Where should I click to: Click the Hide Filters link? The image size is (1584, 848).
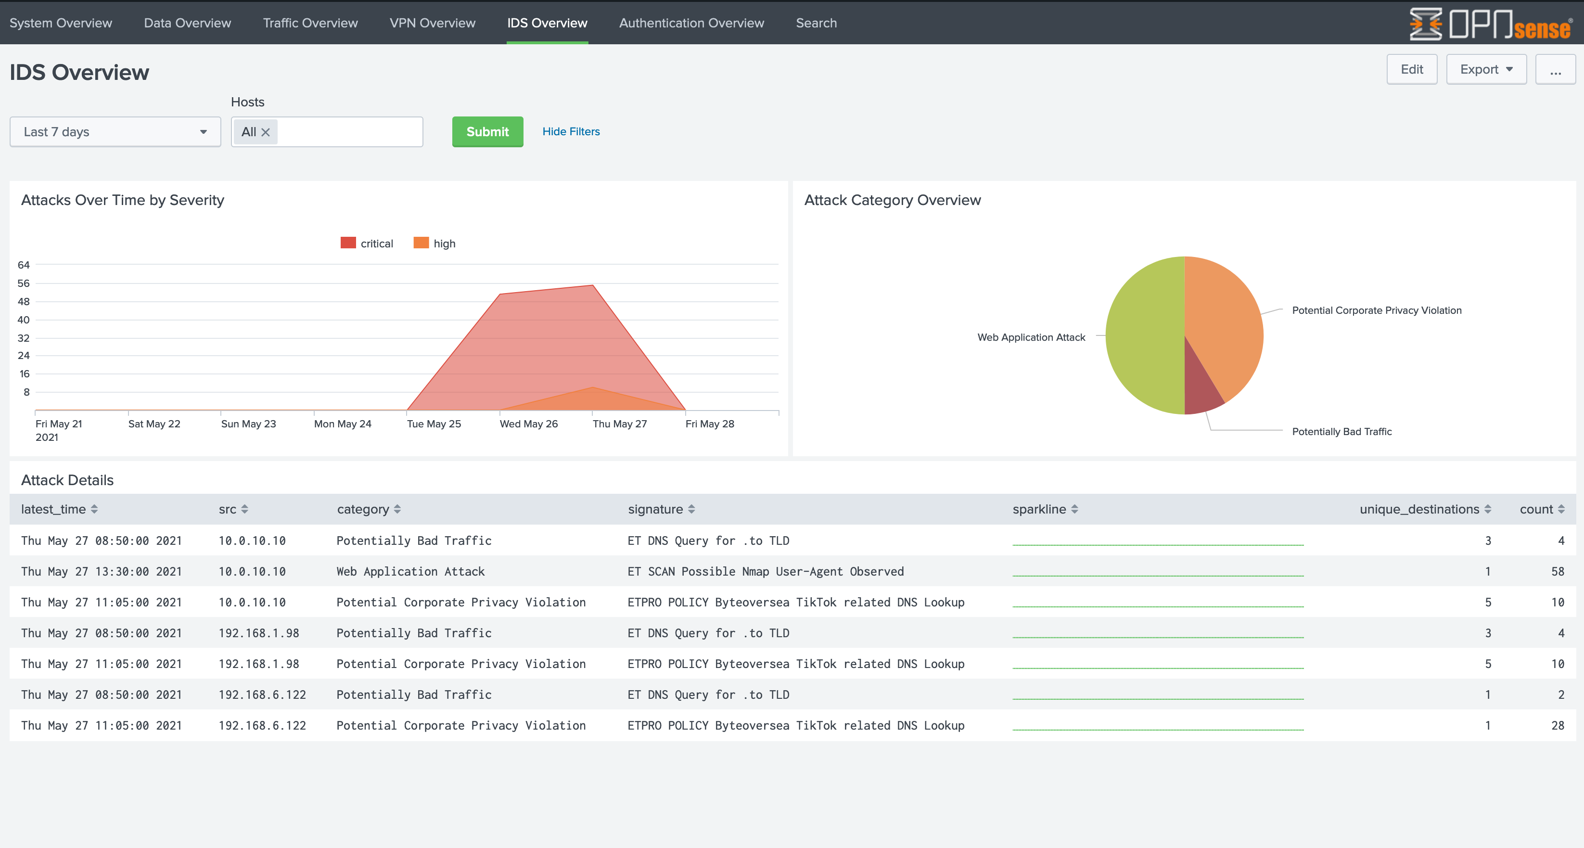coord(571,131)
